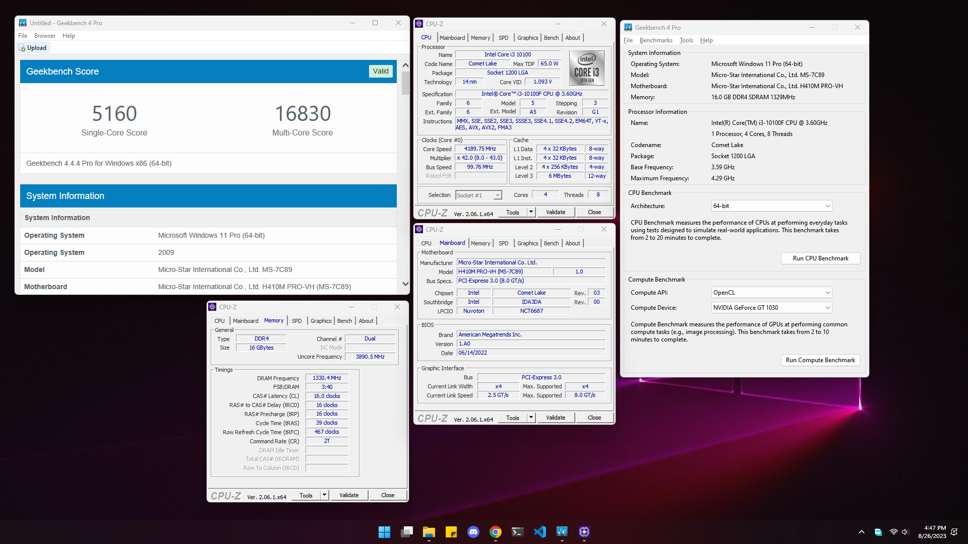
Task: Click Valid badge in Geekbench Score header
Action: pos(381,71)
